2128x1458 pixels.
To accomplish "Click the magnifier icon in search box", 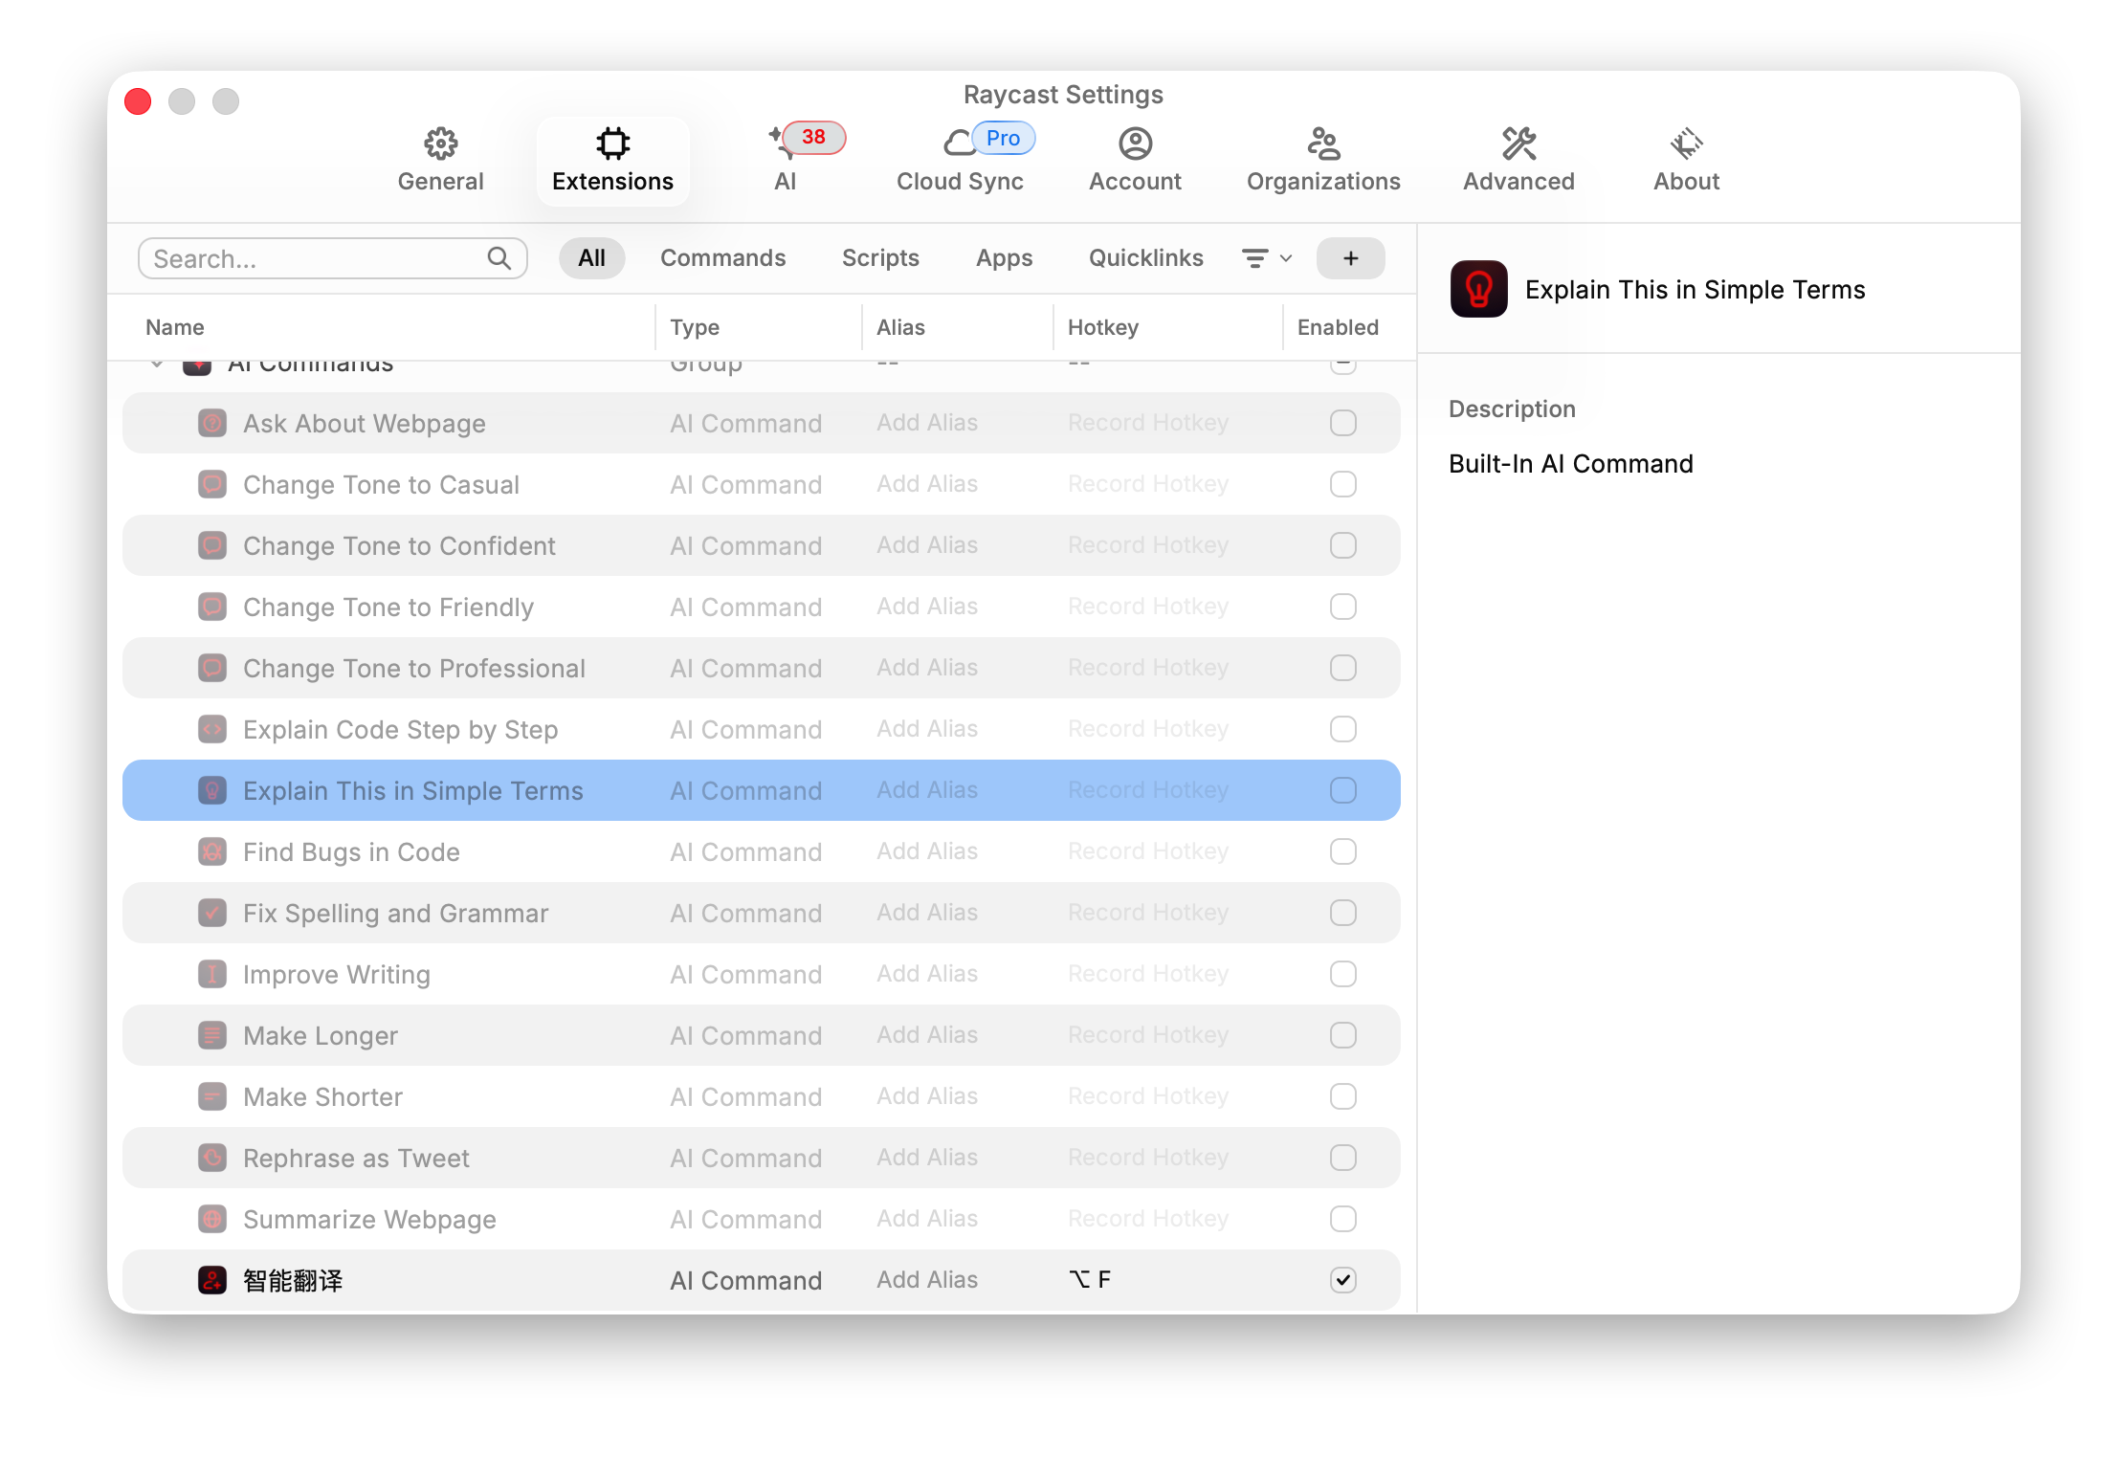I will (x=499, y=258).
